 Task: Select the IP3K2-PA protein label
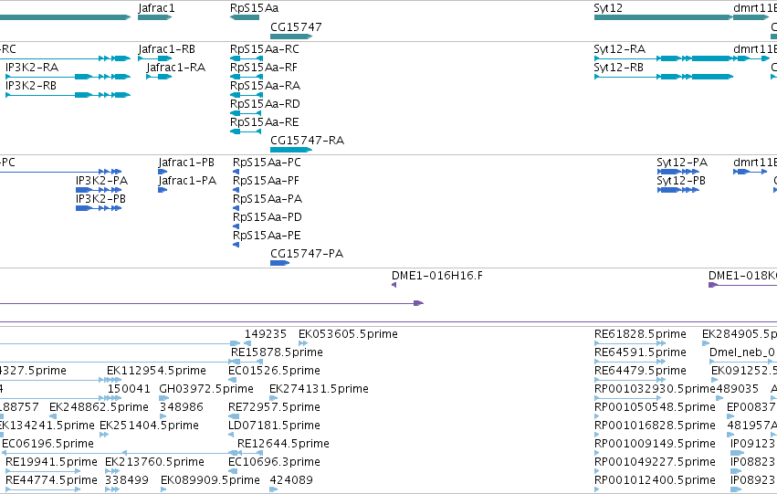(101, 182)
